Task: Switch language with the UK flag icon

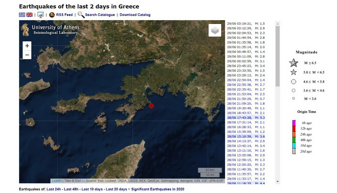Action: click(29, 15)
